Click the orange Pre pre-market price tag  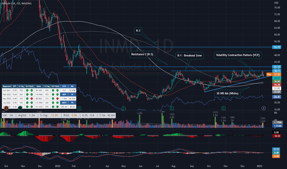click(x=269, y=74)
